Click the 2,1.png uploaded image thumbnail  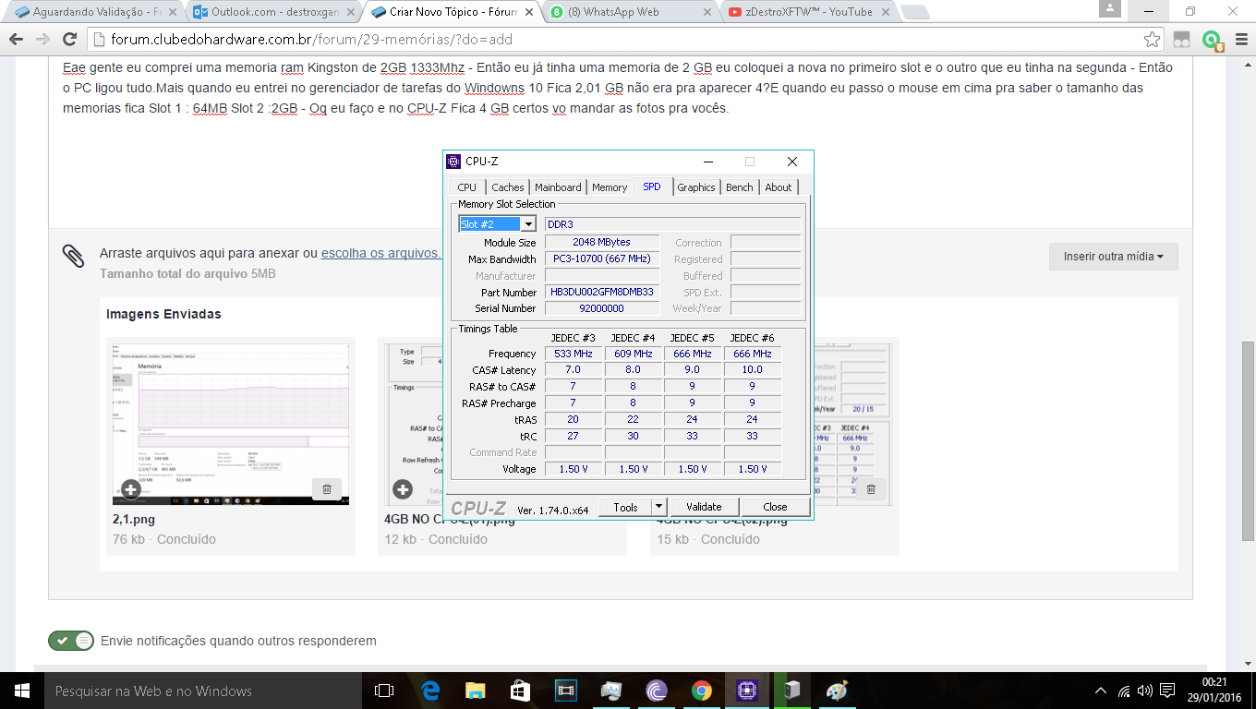(x=230, y=424)
